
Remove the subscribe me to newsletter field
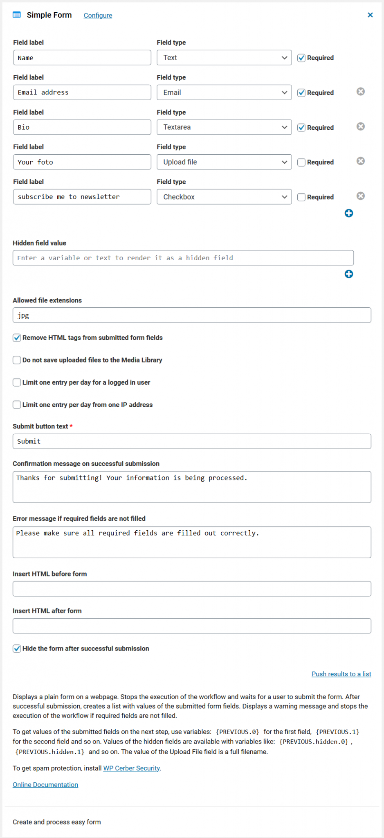click(x=360, y=196)
